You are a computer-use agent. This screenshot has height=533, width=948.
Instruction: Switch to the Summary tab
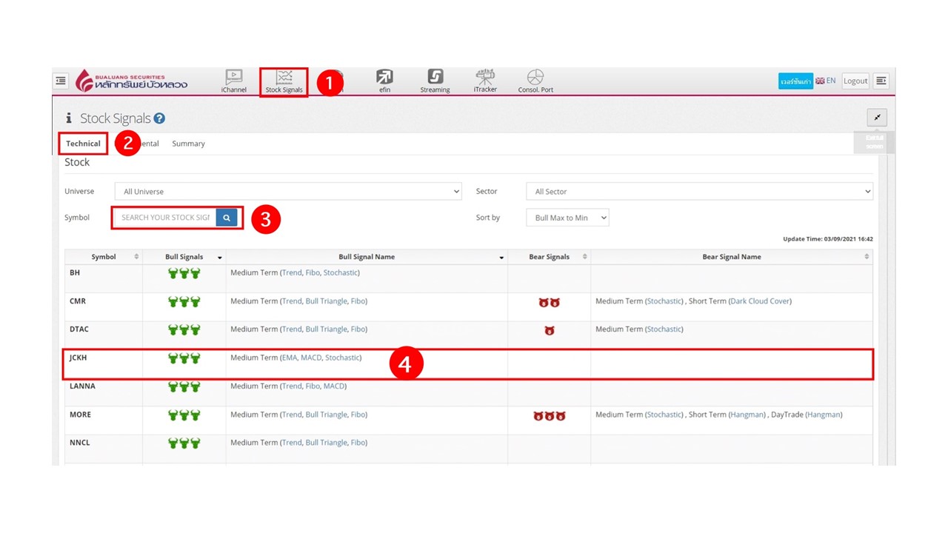click(188, 144)
